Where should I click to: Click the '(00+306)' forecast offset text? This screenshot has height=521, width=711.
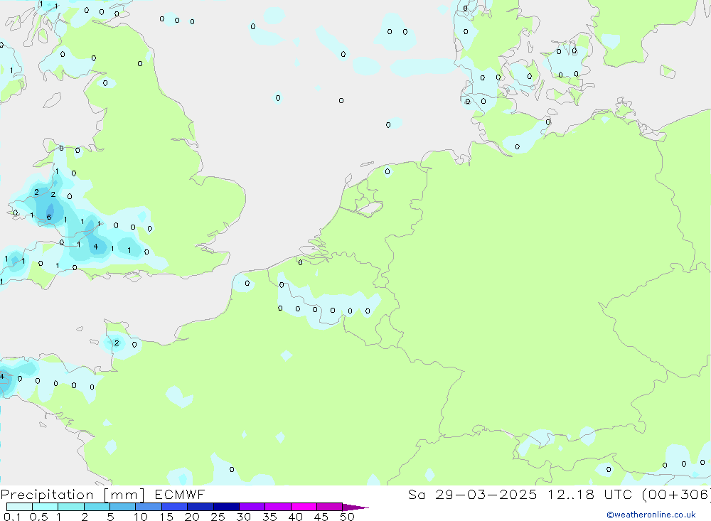point(676,495)
